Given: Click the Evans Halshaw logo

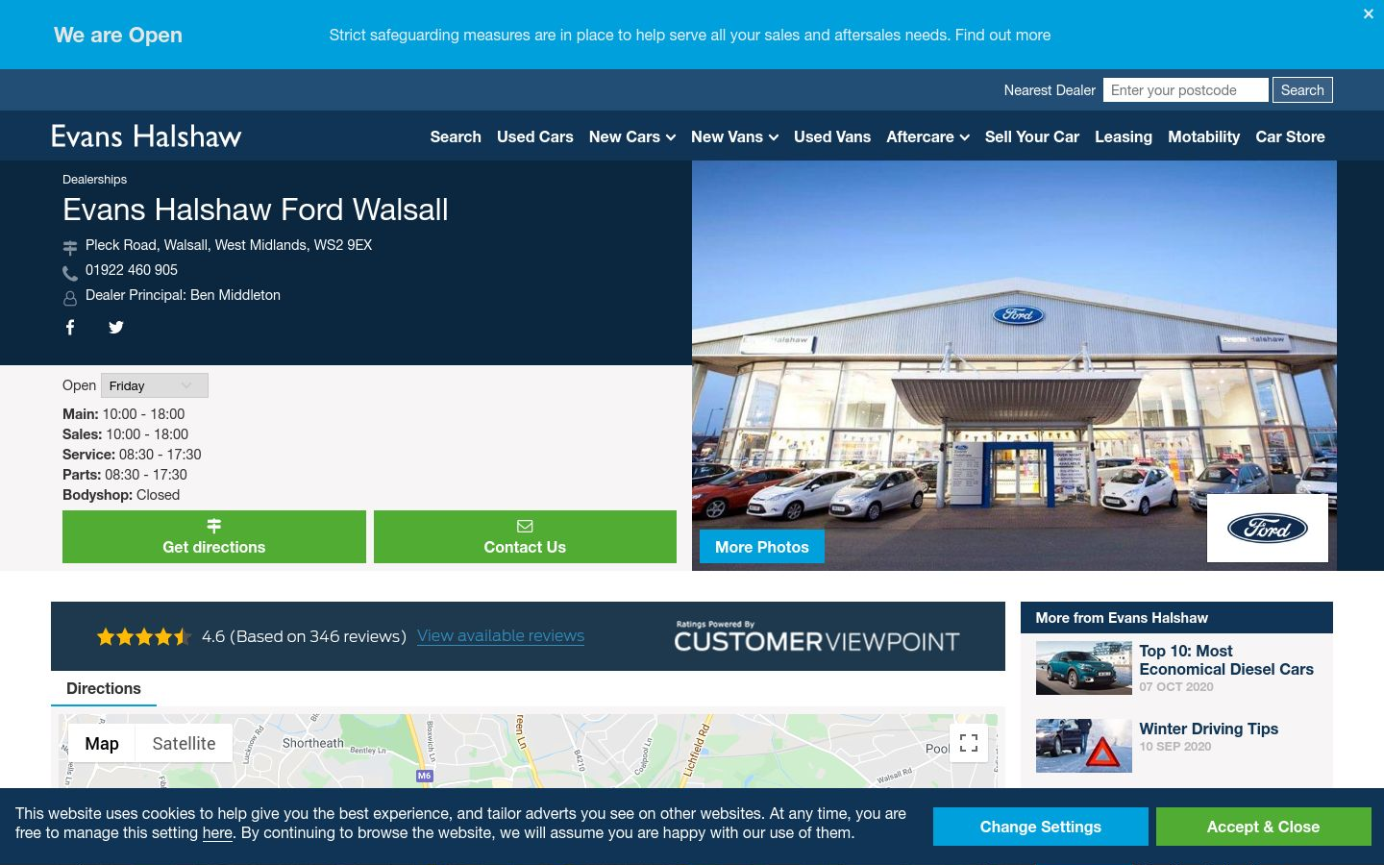Looking at the screenshot, I should tap(146, 136).
